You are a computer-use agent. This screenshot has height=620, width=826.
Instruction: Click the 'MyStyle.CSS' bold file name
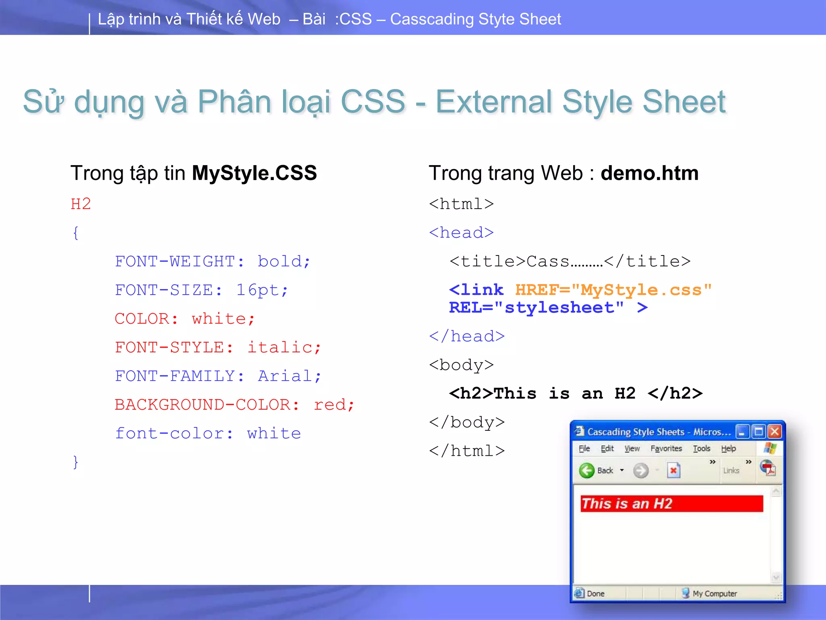tap(254, 173)
